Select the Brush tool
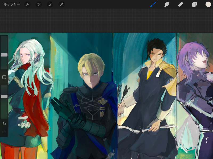This screenshot has height=159, width=213. tap(153, 4)
